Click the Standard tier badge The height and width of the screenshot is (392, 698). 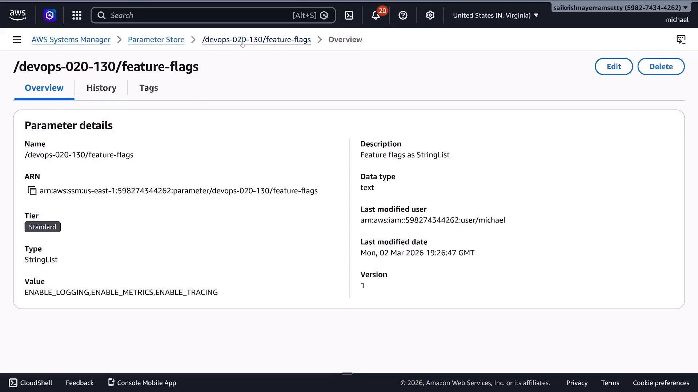coord(43,227)
